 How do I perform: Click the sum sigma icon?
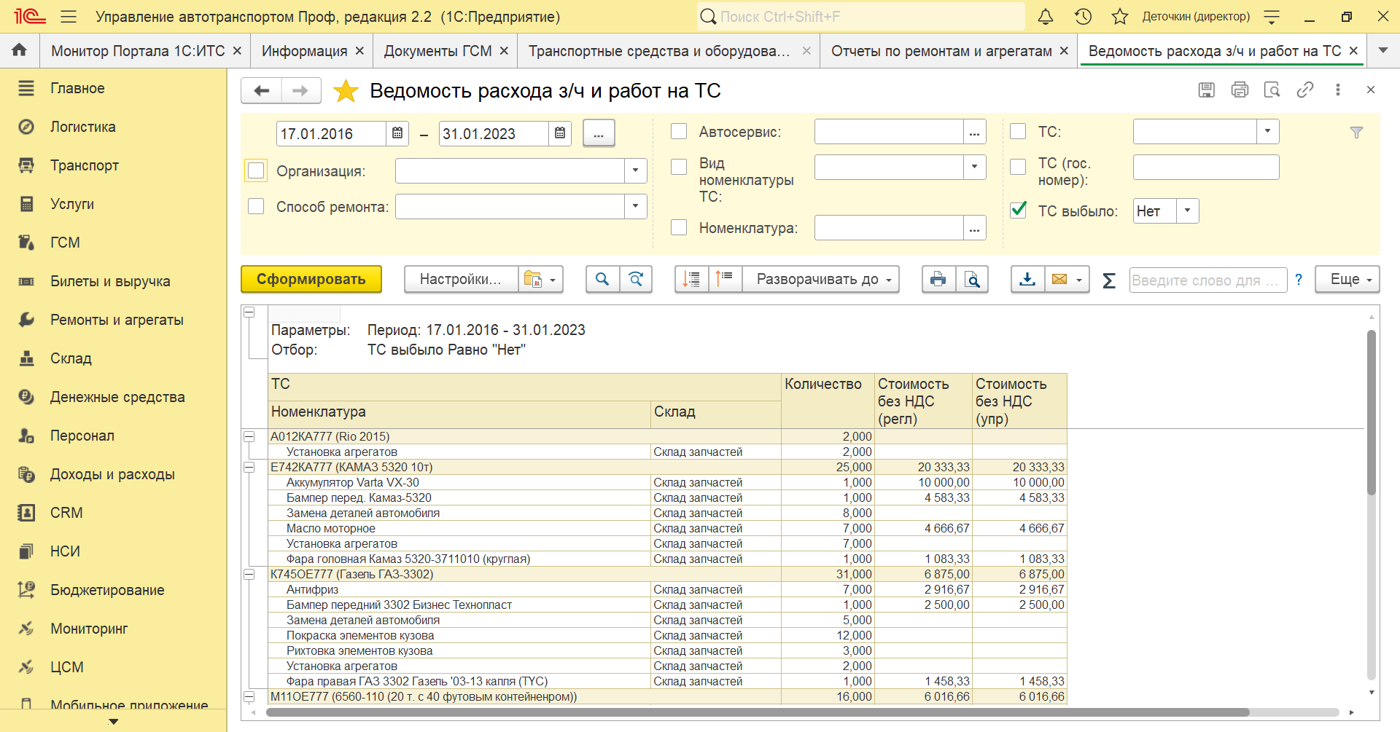pos(1108,280)
